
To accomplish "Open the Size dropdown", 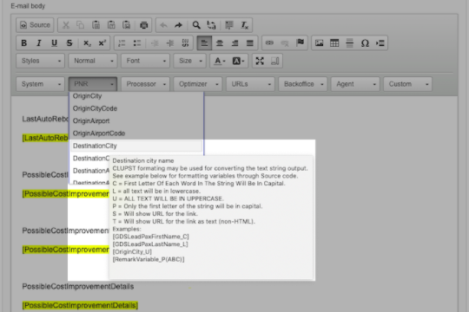I will click(189, 61).
